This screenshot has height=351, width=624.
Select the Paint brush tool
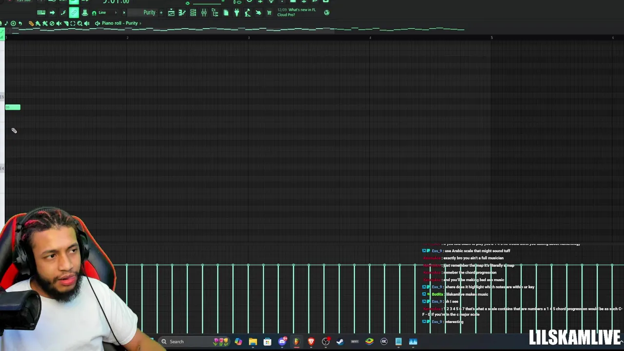tap(38, 23)
